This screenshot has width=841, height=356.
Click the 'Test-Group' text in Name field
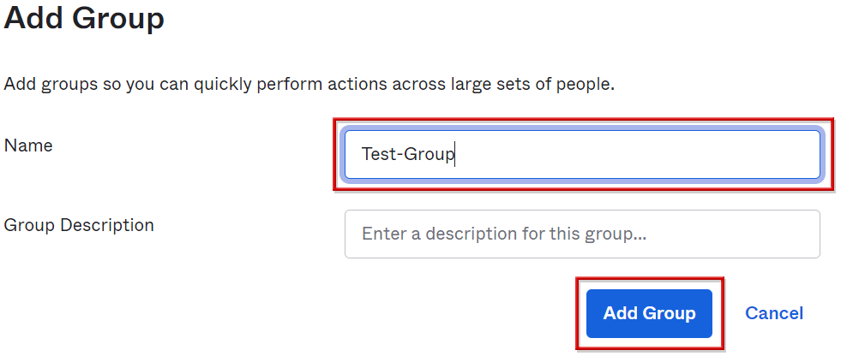408,155
